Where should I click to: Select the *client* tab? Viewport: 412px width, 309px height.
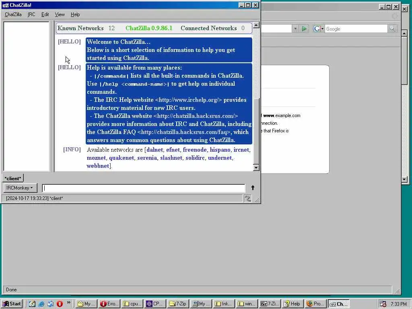(12, 178)
